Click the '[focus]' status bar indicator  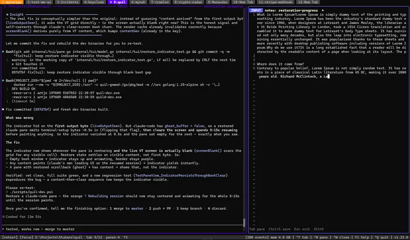click(x=27, y=237)
